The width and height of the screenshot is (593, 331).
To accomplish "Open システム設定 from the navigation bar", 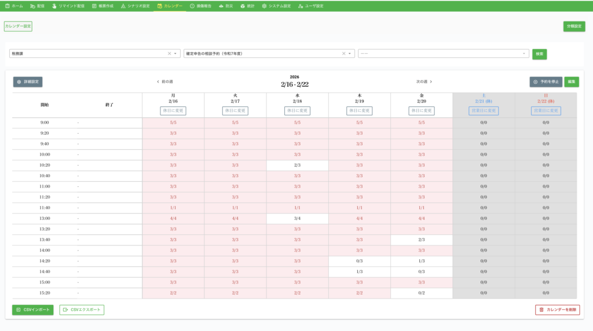I will click(x=276, y=6).
